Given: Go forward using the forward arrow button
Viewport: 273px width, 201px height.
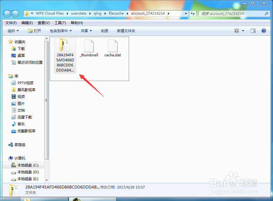Looking at the screenshot, I should [15, 14].
